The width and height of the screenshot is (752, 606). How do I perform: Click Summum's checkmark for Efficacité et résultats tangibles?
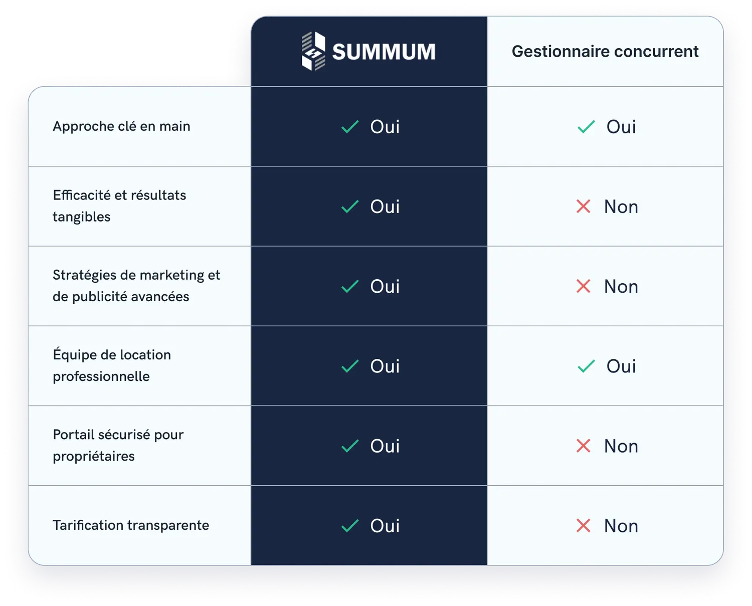tap(350, 207)
